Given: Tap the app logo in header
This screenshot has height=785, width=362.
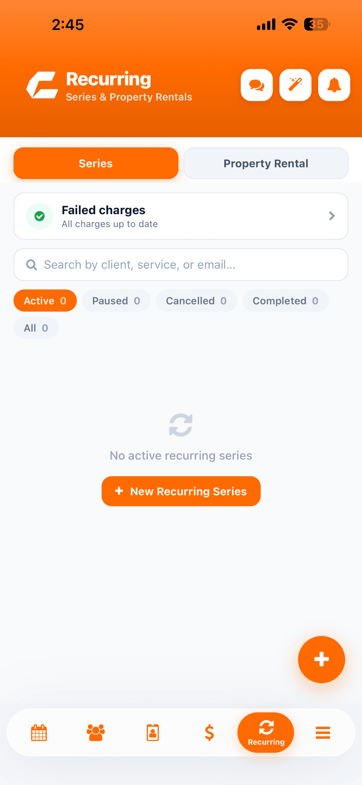Looking at the screenshot, I should (42, 85).
